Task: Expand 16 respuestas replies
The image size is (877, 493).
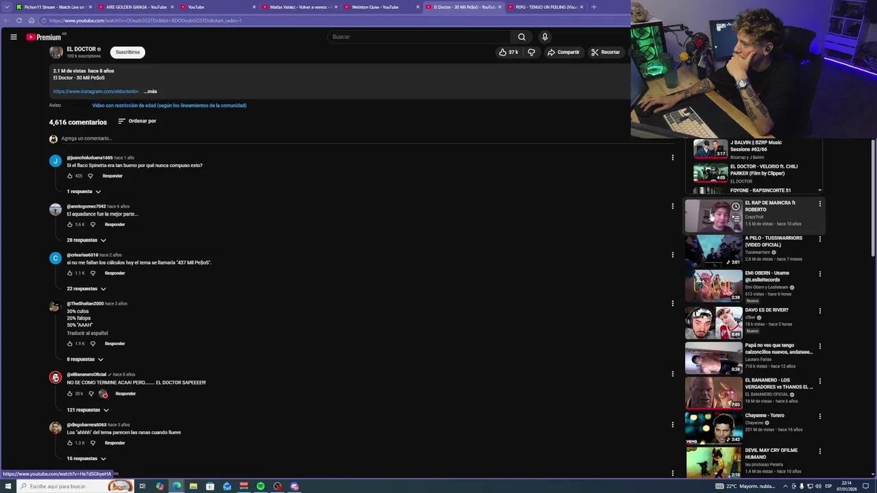Action: tap(86, 459)
